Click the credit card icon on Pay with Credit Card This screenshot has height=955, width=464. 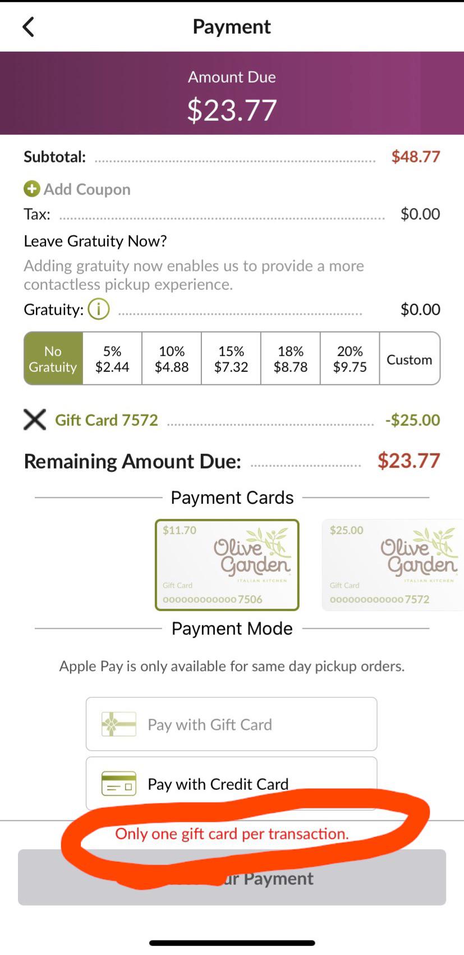(x=118, y=784)
